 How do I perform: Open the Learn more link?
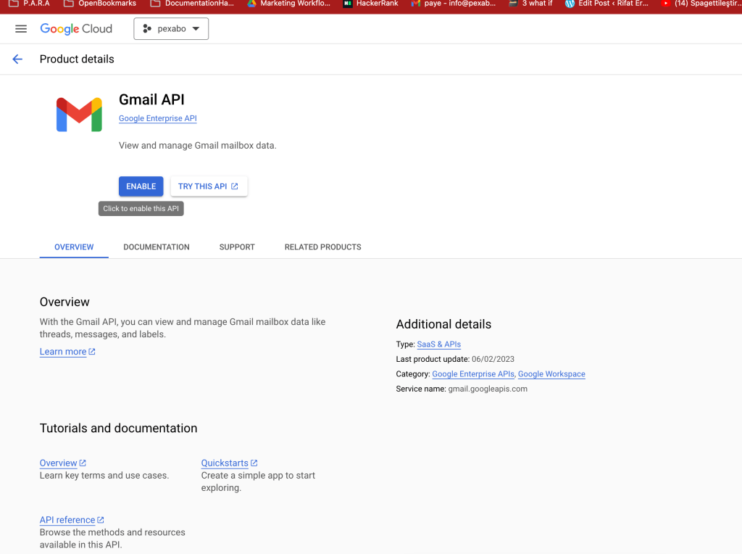point(63,352)
